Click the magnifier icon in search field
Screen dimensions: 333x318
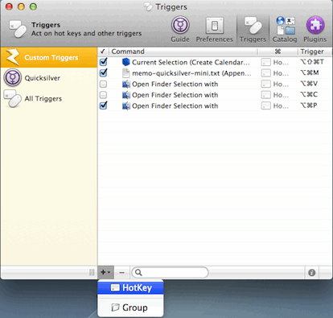(x=138, y=272)
